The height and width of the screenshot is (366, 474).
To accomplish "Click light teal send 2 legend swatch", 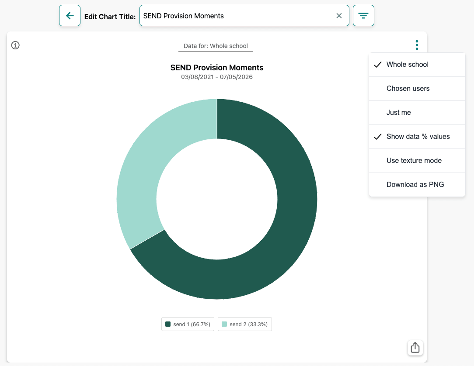I will 224,324.
